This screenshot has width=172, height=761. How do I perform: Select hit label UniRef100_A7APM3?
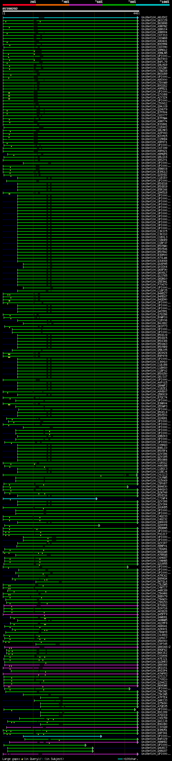(x=154, y=674)
